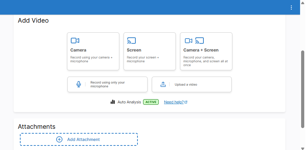Click the green ACTIVE status badge

click(x=151, y=102)
